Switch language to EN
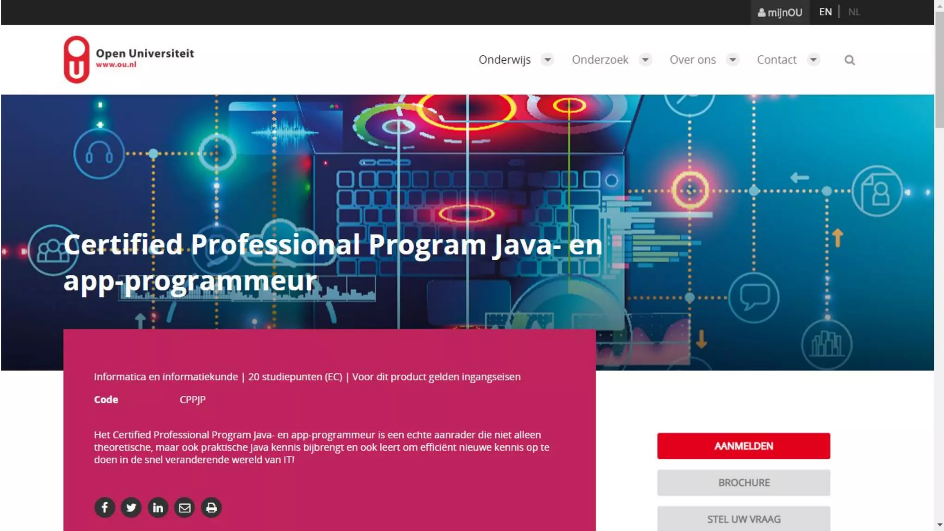Viewport: 944px width, 531px height. pyautogui.click(x=825, y=12)
